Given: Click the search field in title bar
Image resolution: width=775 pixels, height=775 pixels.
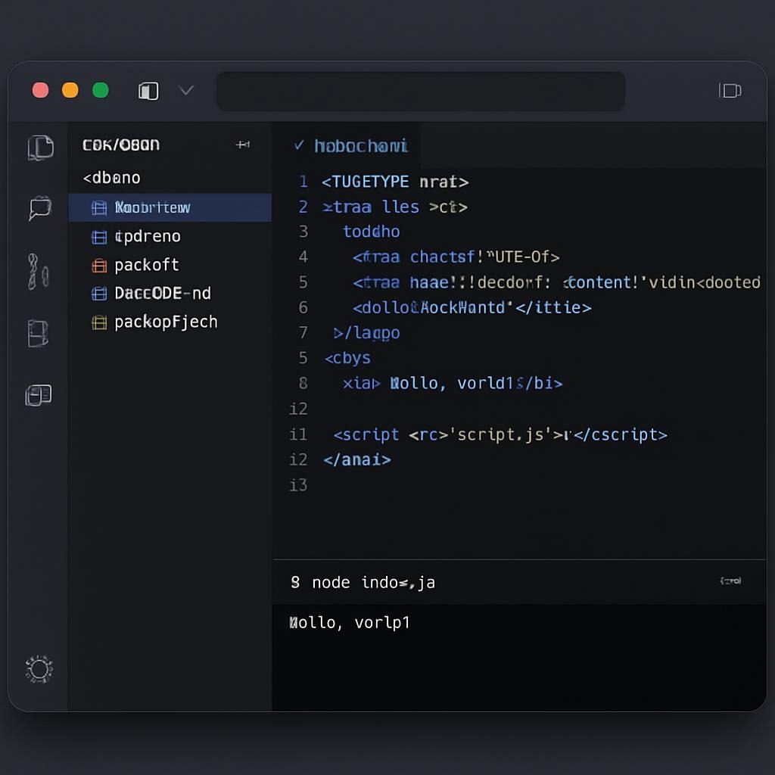Looking at the screenshot, I should coord(420,92).
